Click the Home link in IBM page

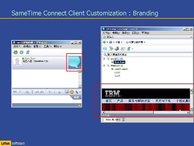[x=109, y=101]
